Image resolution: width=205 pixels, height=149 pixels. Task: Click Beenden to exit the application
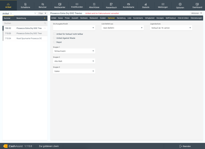(x=185, y=146)
